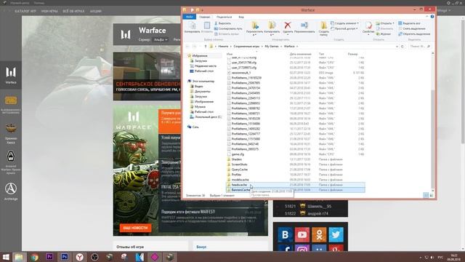Image resolution: width=465 pixels, height=262 pixels.
Task: Open Explorer help question mark icon
Action: coord(432,17)
